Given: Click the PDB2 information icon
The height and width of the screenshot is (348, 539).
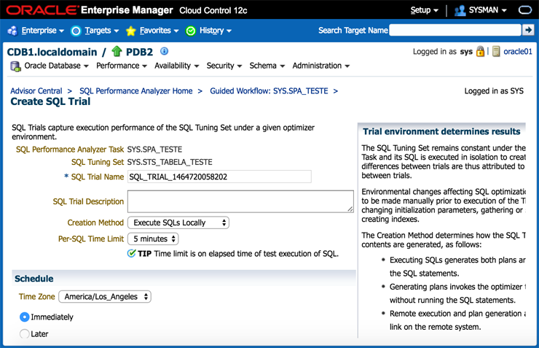Looking at the screenshot, I should tap(164, 51).
